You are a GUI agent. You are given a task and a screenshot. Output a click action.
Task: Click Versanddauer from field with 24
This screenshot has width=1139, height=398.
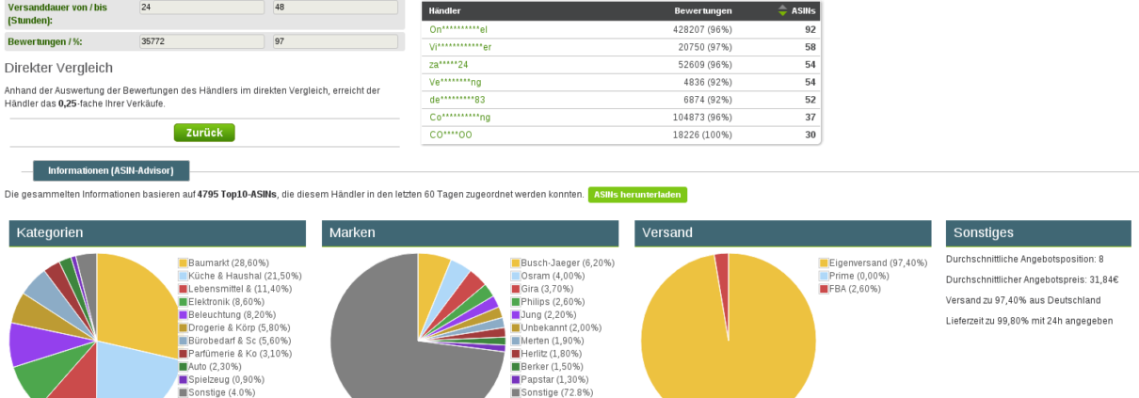click(x=201, y=8)
